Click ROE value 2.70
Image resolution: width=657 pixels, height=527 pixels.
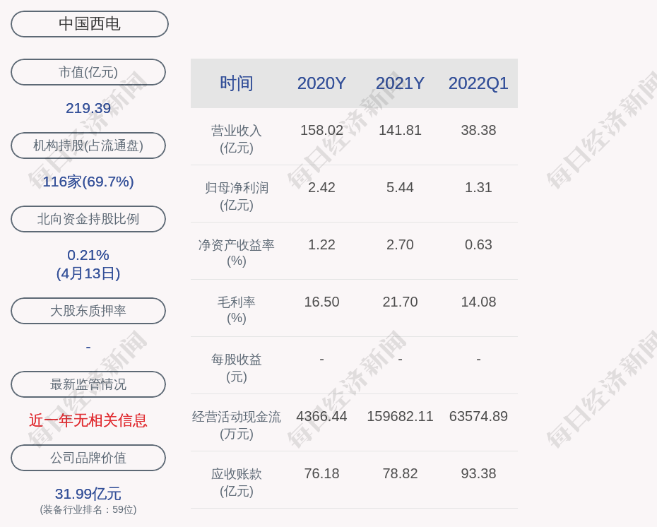pyautogui.click(x=400, y=244)
